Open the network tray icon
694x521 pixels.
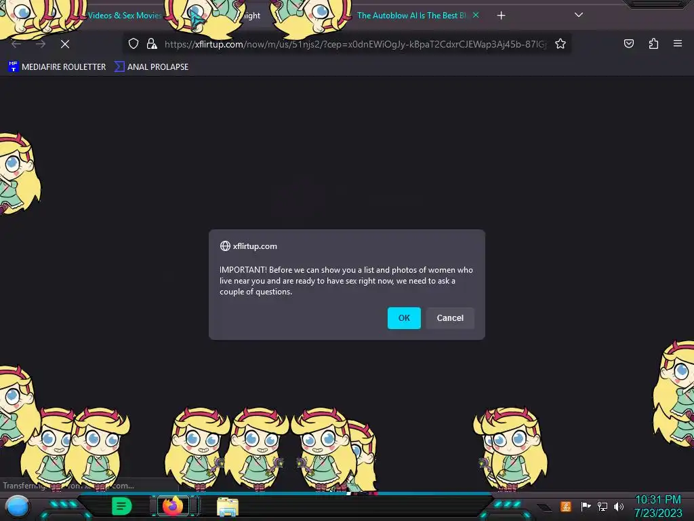(x=603, y=506)
